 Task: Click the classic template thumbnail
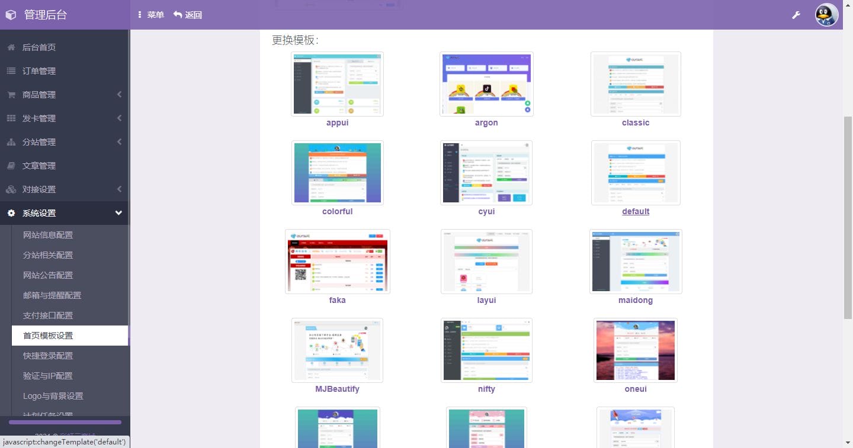pyautogui.click(x=635, y=83)
